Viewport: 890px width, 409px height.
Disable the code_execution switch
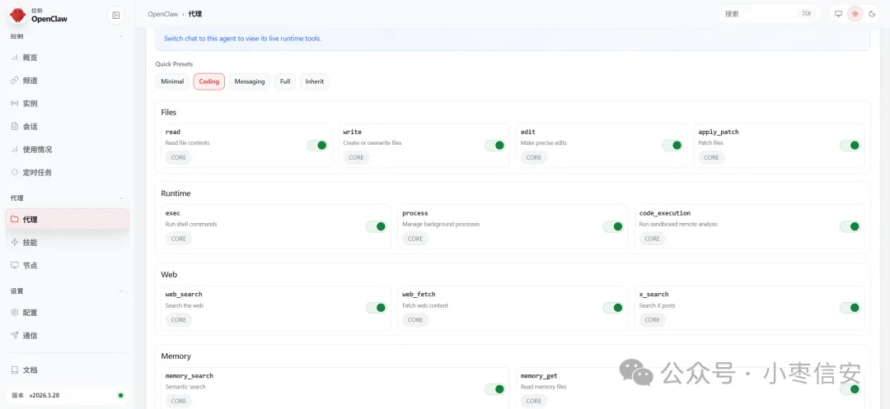[850, 226]
